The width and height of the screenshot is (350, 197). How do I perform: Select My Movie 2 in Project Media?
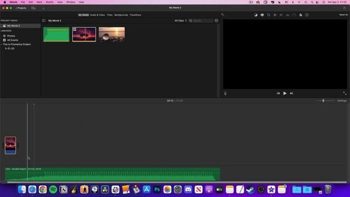20,26
